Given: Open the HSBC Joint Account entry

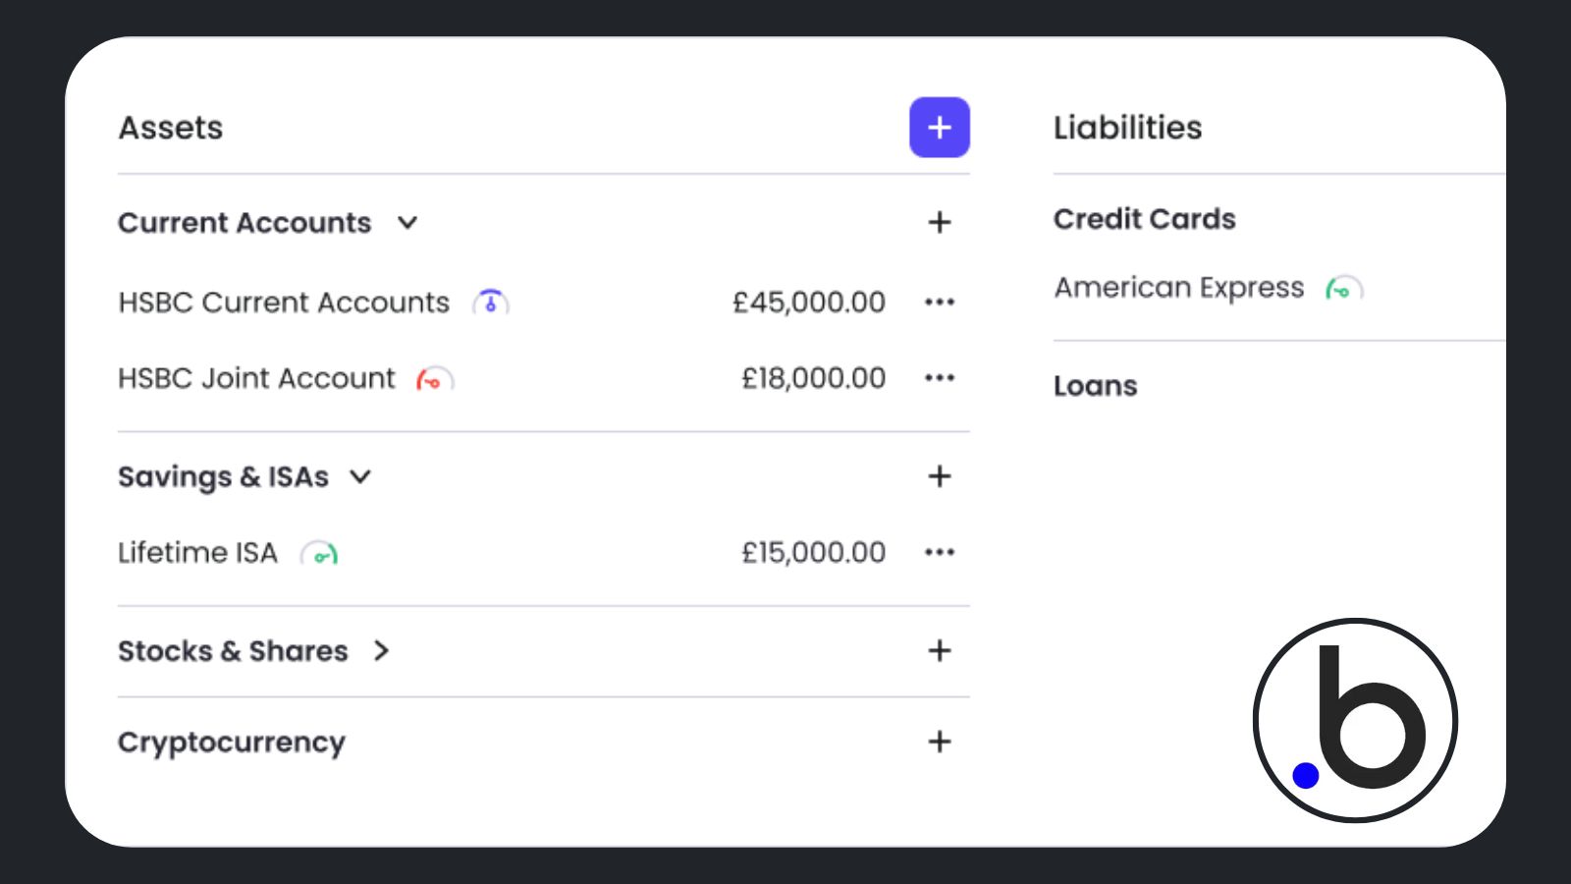Looking at the screenshot, I should [x=256, y=378].
